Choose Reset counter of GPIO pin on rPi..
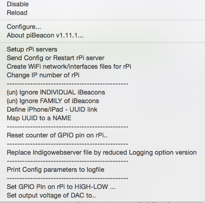Image resolution: width=205 pixels, height=203 pixels. point(57,135)
